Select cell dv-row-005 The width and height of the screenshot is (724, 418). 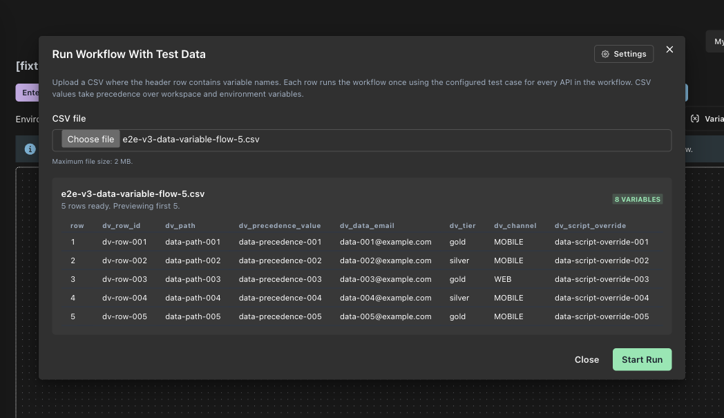click(124, 316)
